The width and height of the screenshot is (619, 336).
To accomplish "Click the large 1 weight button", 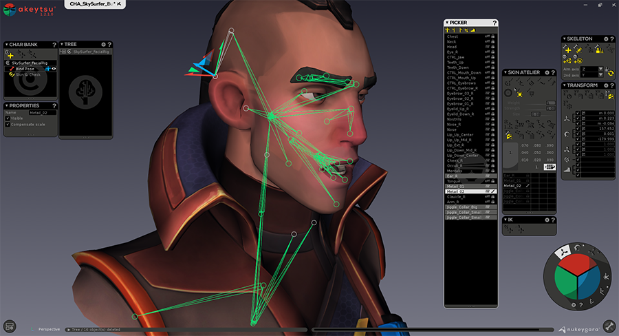I will tap(510, 153).
